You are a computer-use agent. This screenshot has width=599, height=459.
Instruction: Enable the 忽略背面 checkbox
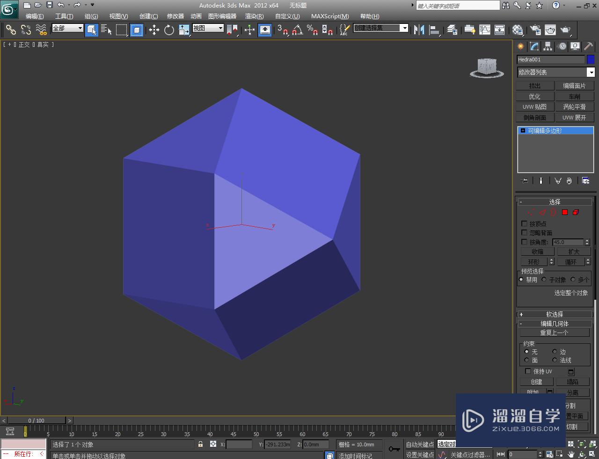click(x=524, y=232)
